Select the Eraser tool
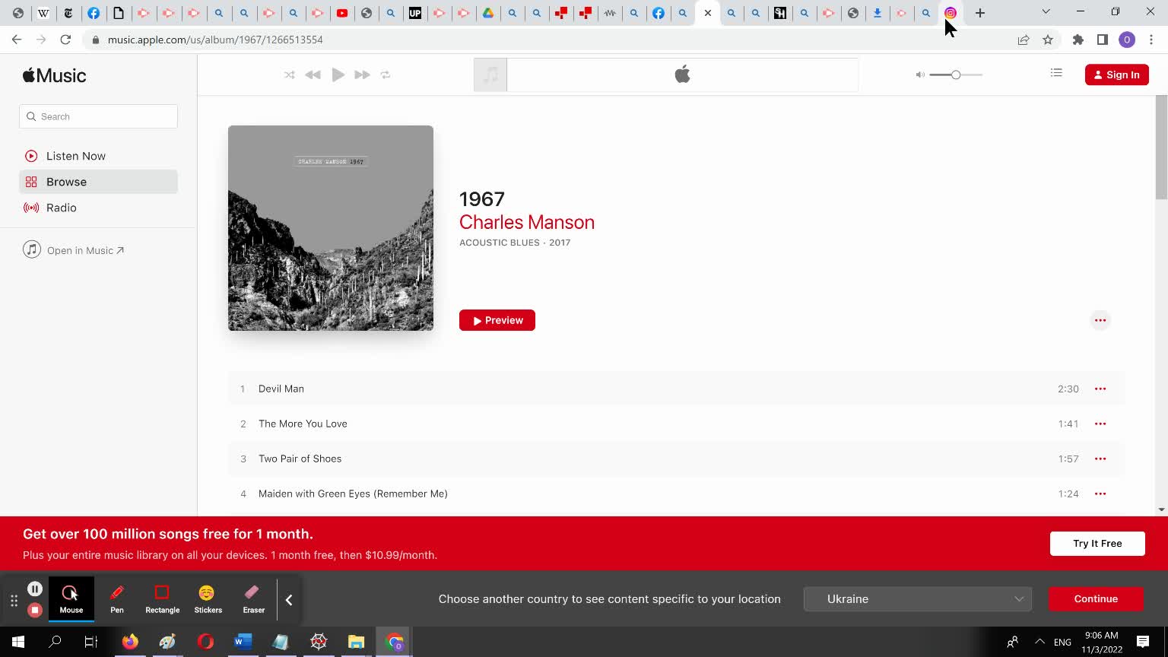The height and width of the screenshot is (657, 1168). tap(253, 599)
